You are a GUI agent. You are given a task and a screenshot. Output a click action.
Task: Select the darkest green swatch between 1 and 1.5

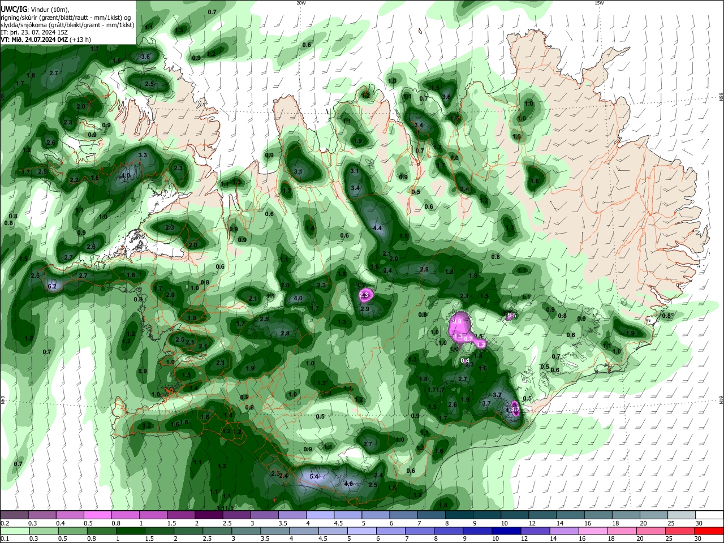coord(130,531)
